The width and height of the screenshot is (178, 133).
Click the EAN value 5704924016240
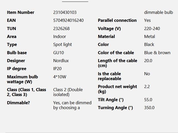tap(68, 20)
